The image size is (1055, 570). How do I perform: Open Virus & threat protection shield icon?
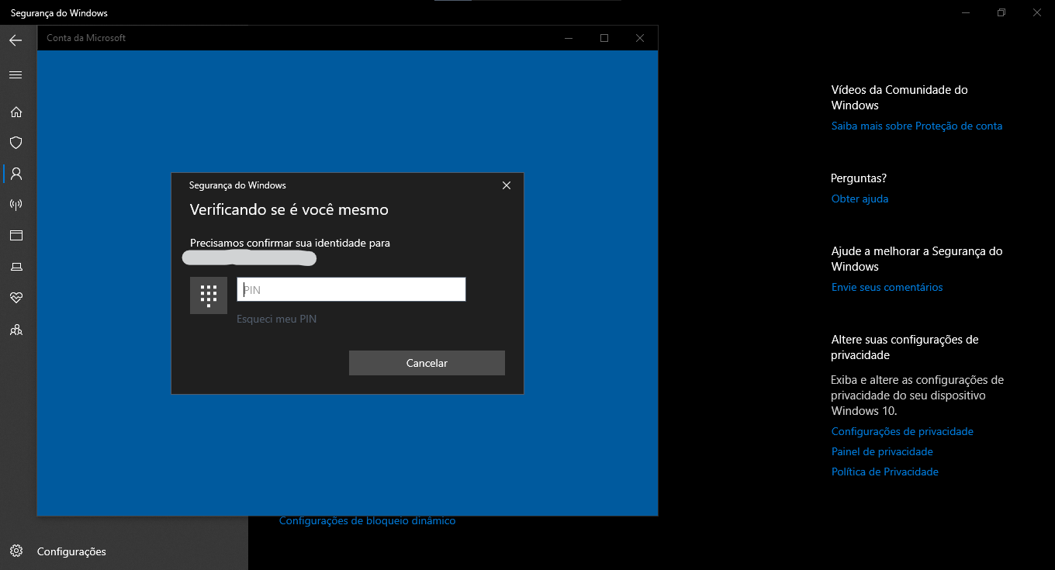click(16, 143)
